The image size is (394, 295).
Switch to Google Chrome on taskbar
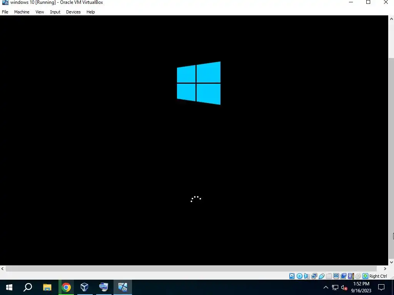tap(66, 287)
